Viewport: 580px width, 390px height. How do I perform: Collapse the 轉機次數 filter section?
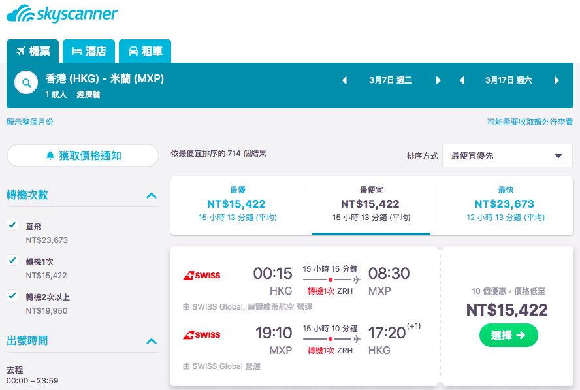152,195
